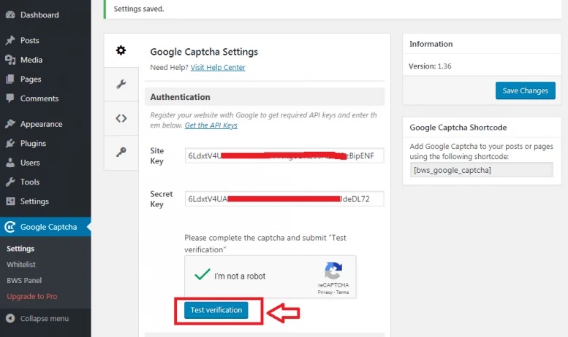Open the gear settings tab icon
The height and width of the screenshot is (337, 568).
point(121,50)
